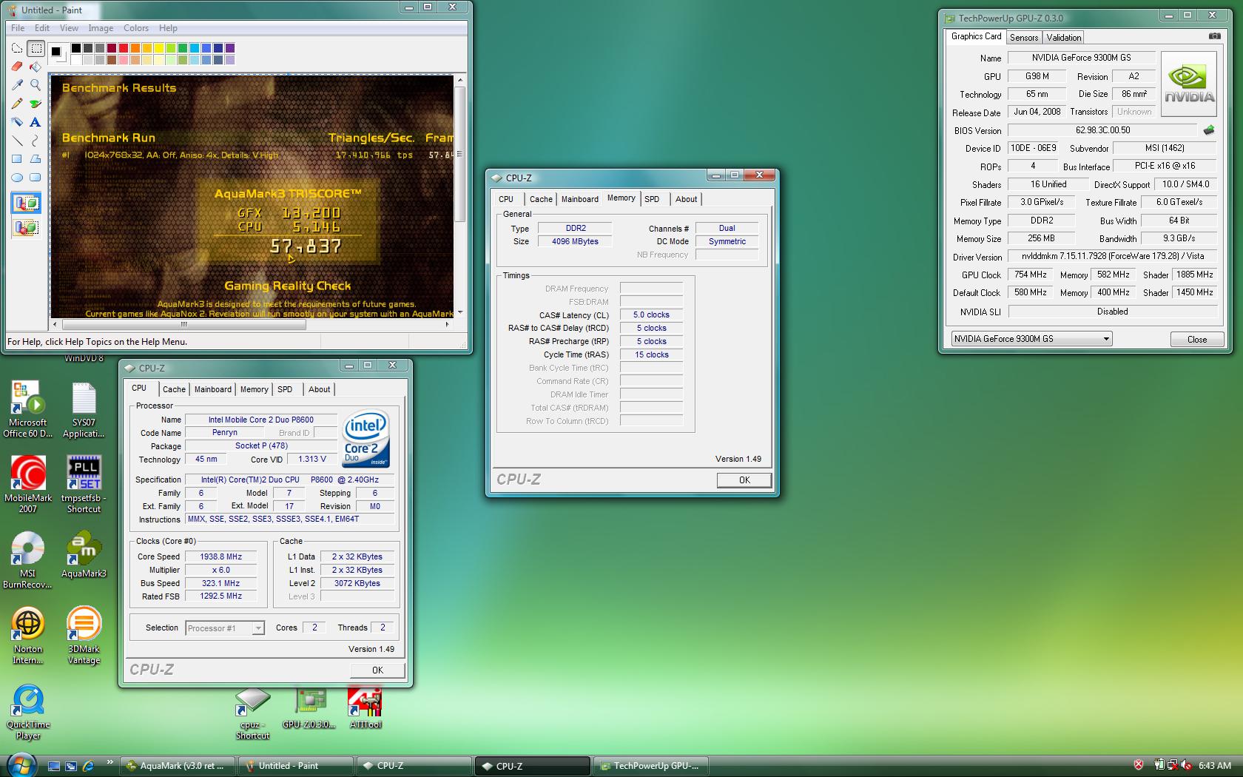Switch to Sensors tab in GPU-Z
This screenshot has width=1243, height=777.
point(1024,37)
